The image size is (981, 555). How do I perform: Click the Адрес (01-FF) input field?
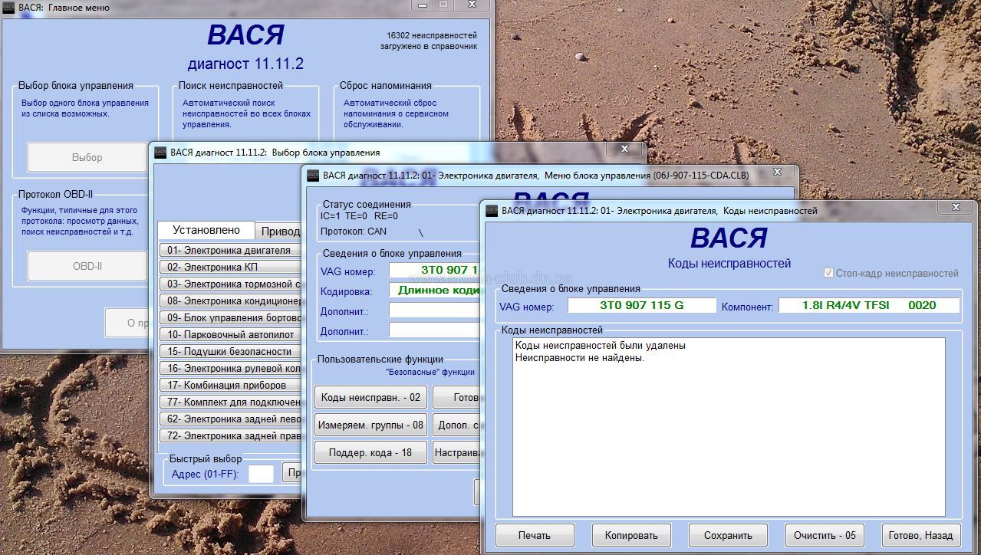pyautogui.click(x=261, y=474)
